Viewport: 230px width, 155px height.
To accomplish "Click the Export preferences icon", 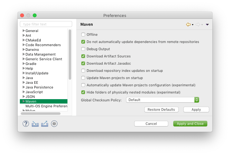I will click(x=44, y=124).
